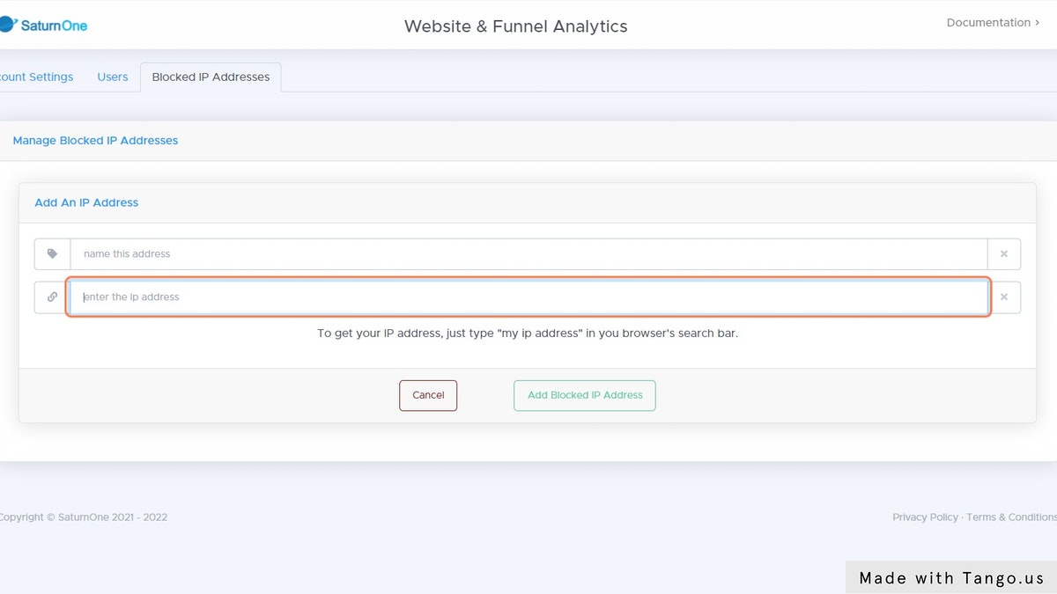This screenshot has height=594, width=1057.
Task: Click the SaturnOne planet logo
Action: click(x=8, y=25)
